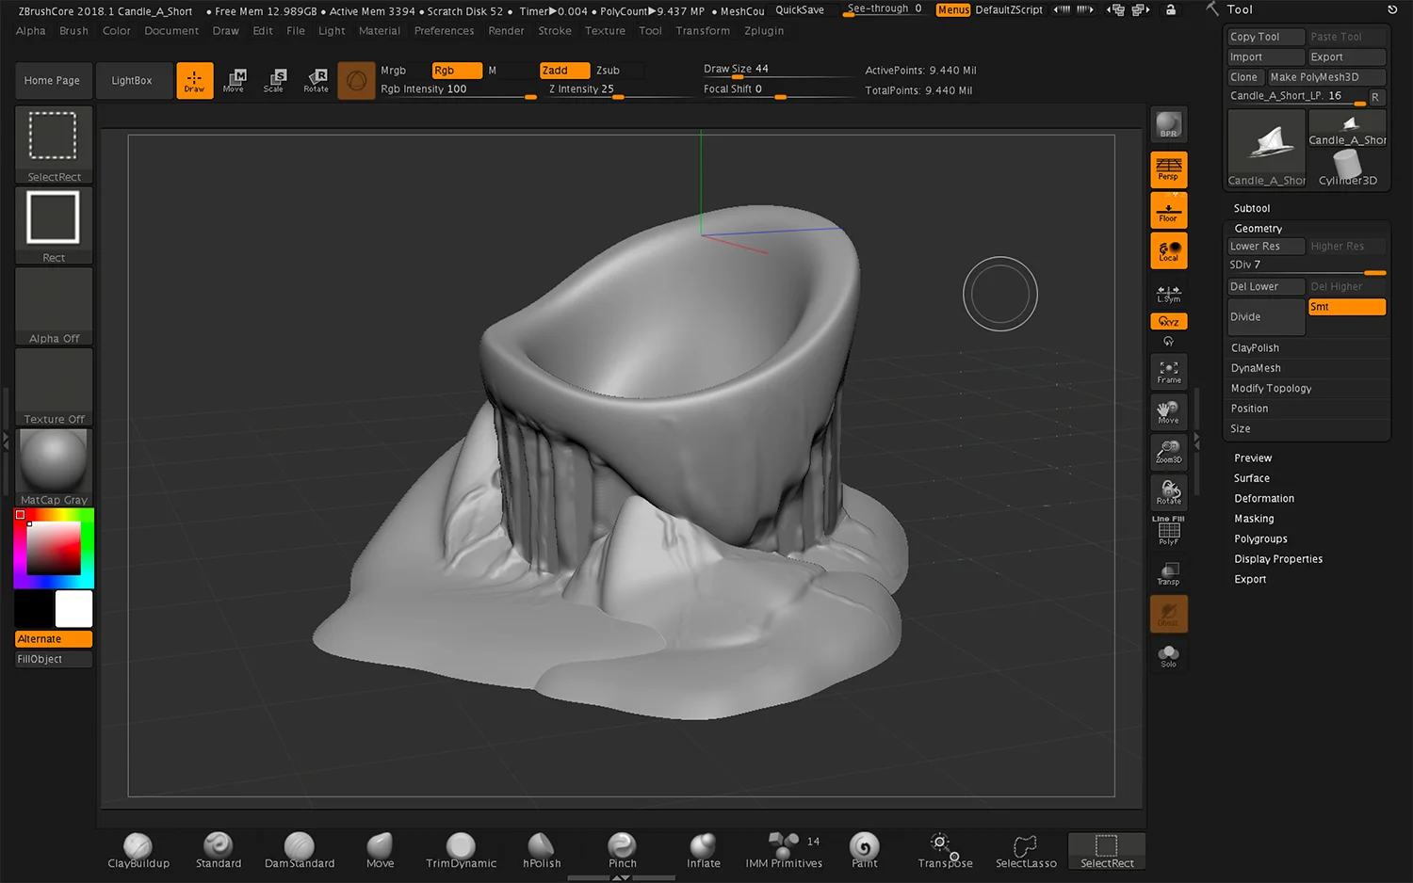The width and height of the screenshot is (1413, 883).
Task: Click the BPR render icon
Action: point(1168,125)
